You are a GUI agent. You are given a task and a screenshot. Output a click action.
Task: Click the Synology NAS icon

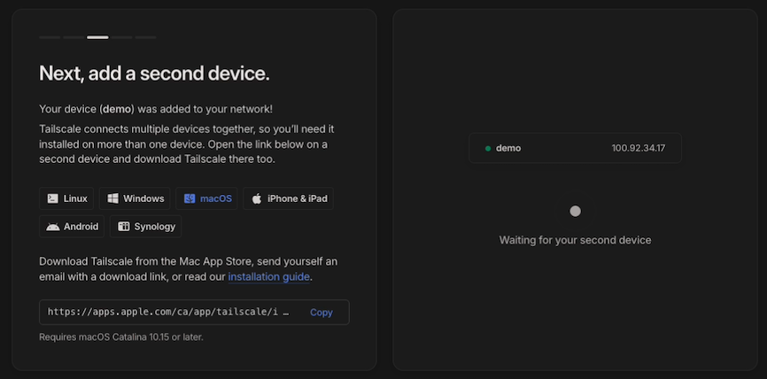point(124,227)
